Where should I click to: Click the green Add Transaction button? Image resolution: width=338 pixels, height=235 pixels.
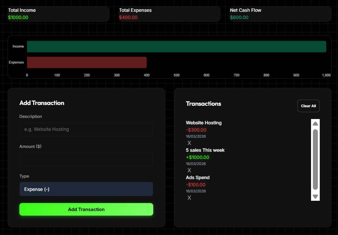tap(86, 210)
